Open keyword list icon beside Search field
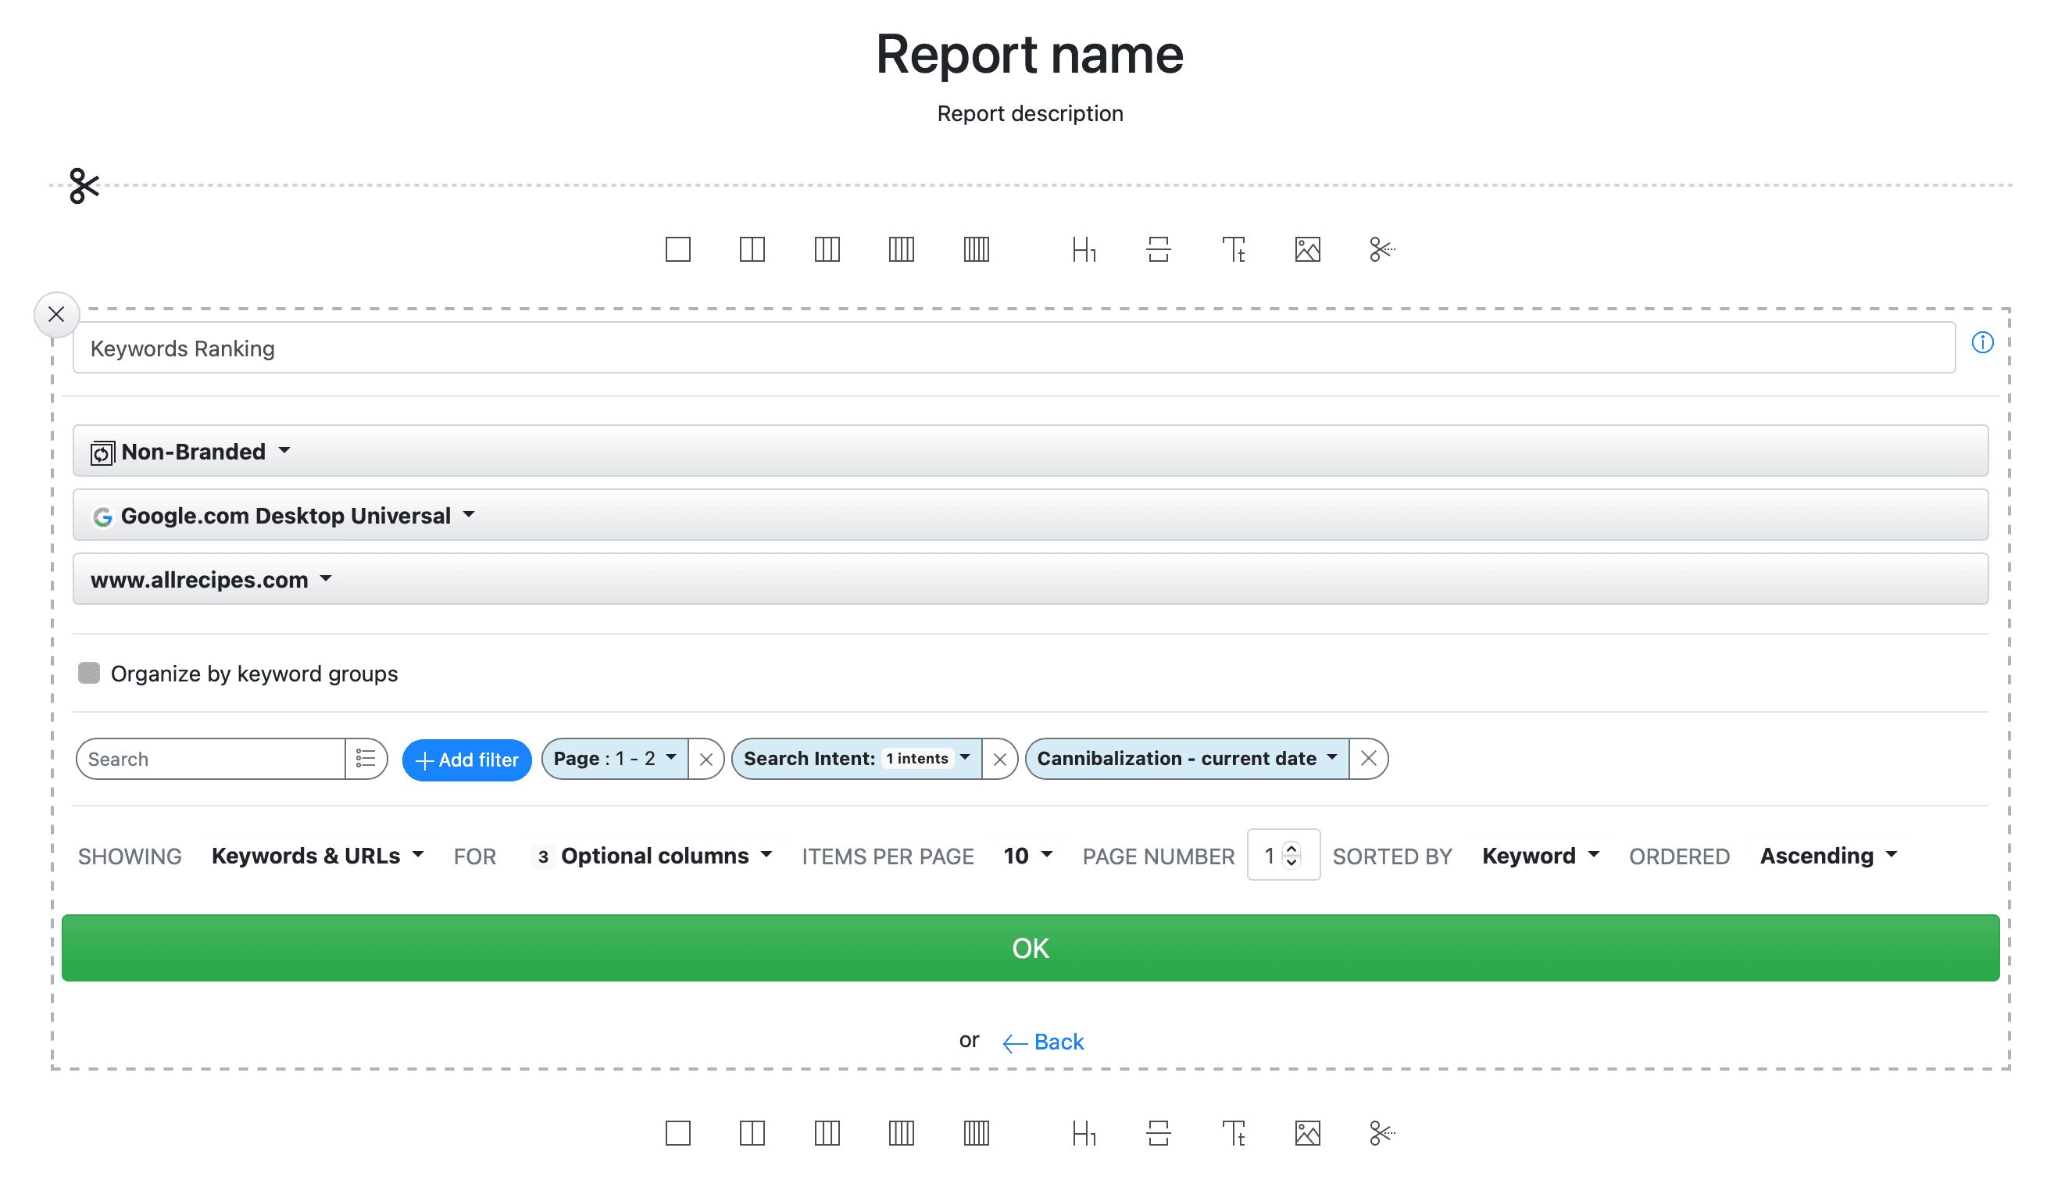 point(366,759)
